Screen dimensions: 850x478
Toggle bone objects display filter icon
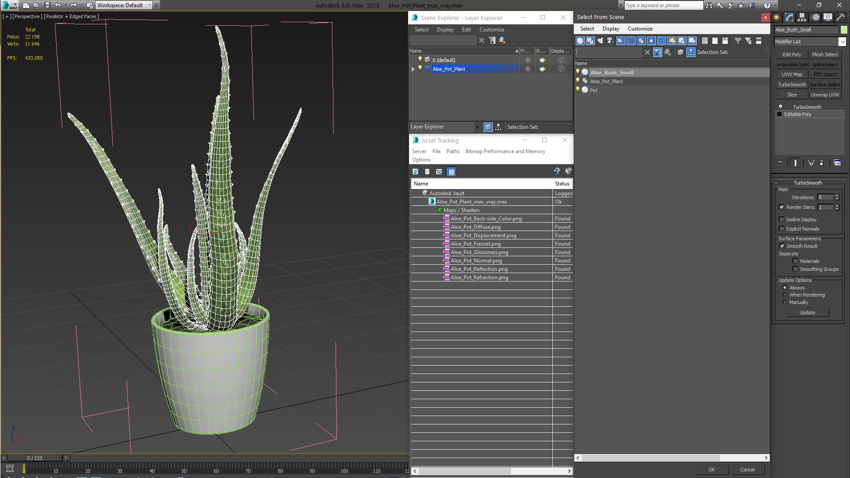click(x=661, y=41)
